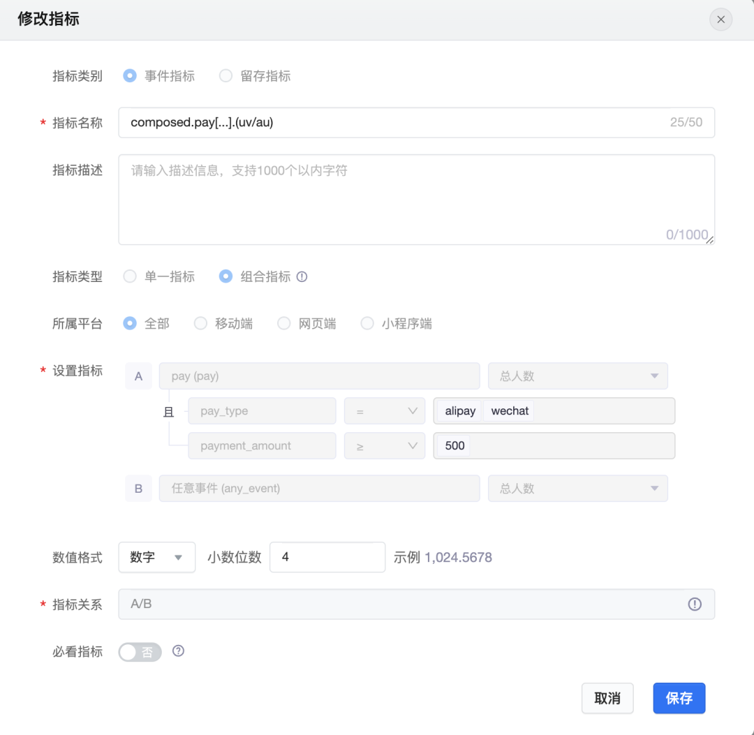Toggle the 必看指标 switch
The image size is (754, 735).
pos(140,652)
